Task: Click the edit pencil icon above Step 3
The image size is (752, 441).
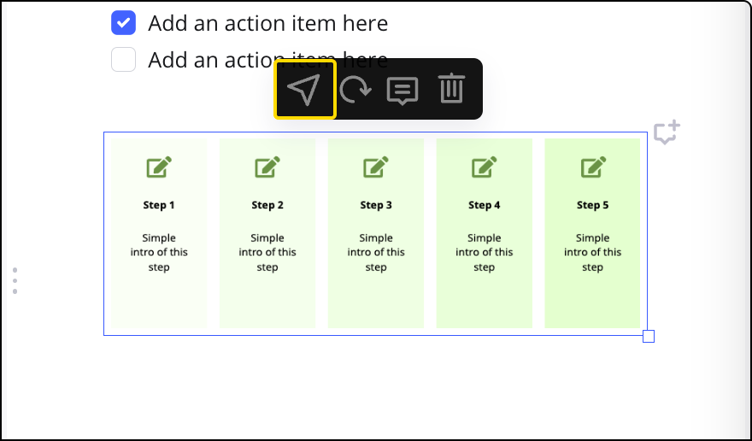Action: click(x=376, y=167)
